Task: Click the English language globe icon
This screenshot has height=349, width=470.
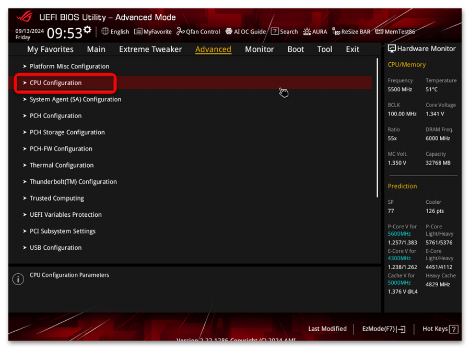Action: tap(105, 31)
